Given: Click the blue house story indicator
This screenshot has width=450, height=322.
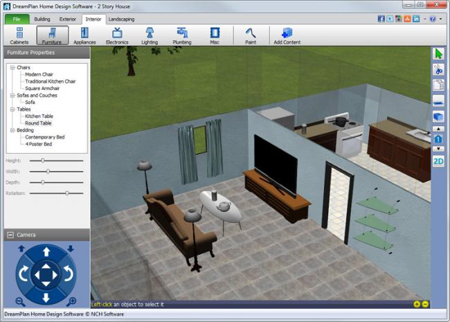Looking at the screenshot, I should [438, 139].
